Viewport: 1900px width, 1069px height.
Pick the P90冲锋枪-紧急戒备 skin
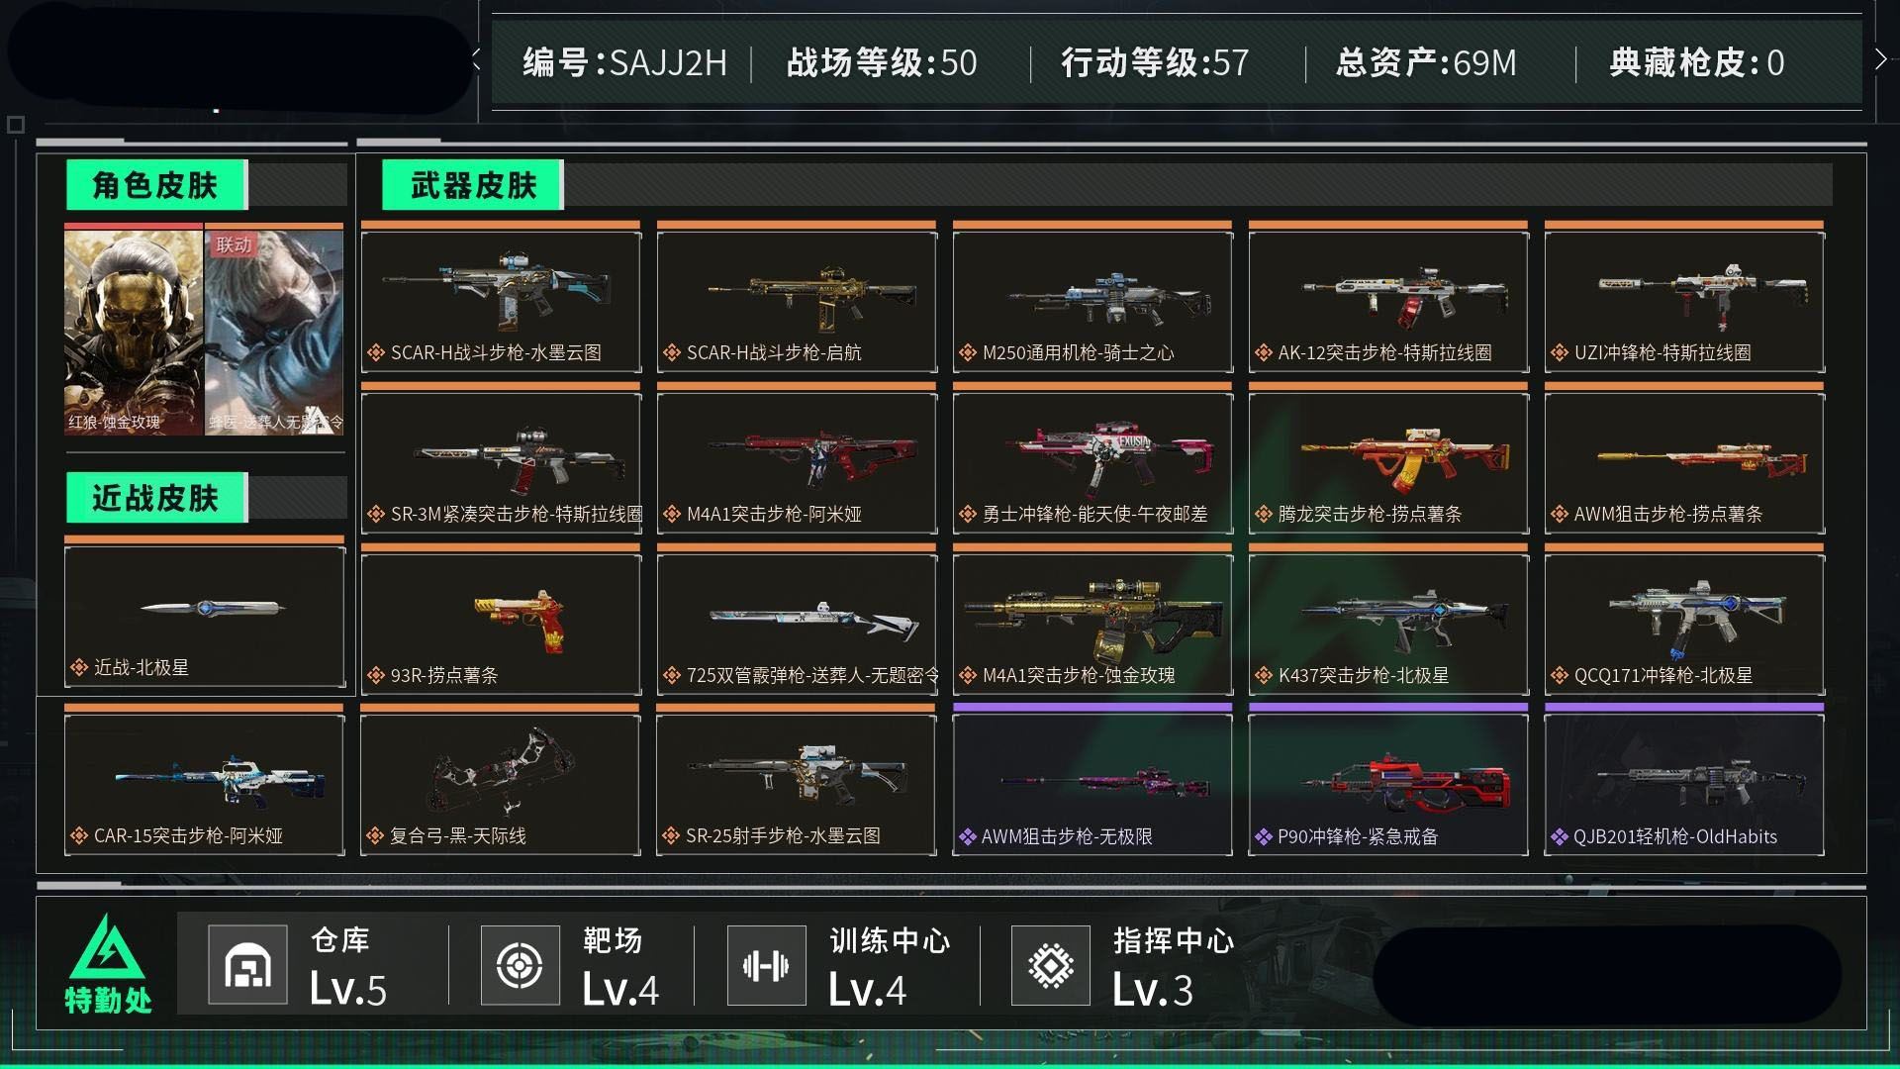(1388, 784)
